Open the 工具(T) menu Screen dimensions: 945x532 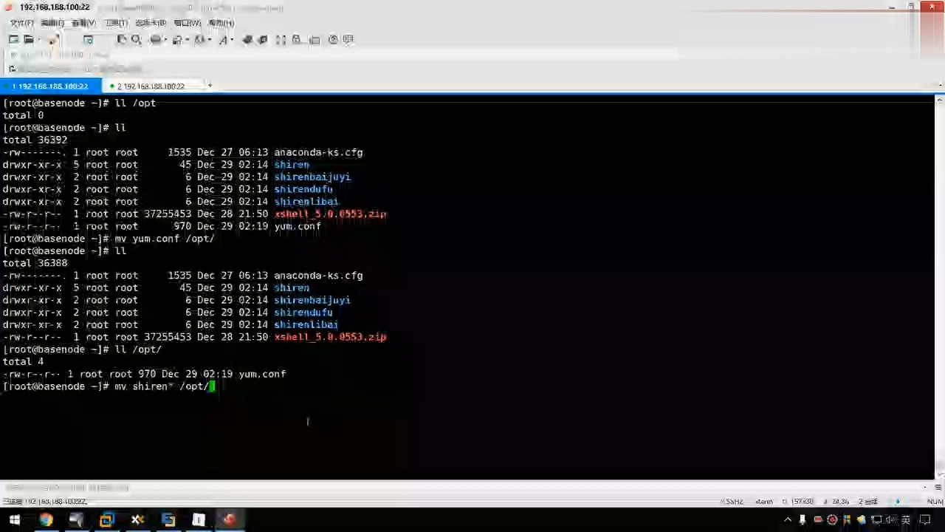pos(117,23)
